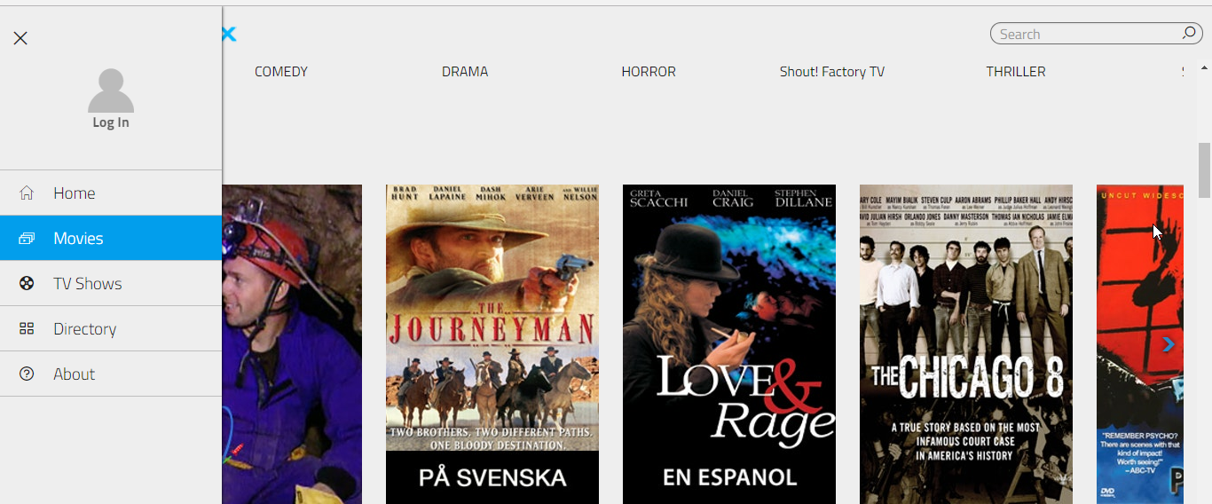Screen dimensions: 1212x504
Task: Click the page vertical scrollbar thumb
Action: point(1205,169)
